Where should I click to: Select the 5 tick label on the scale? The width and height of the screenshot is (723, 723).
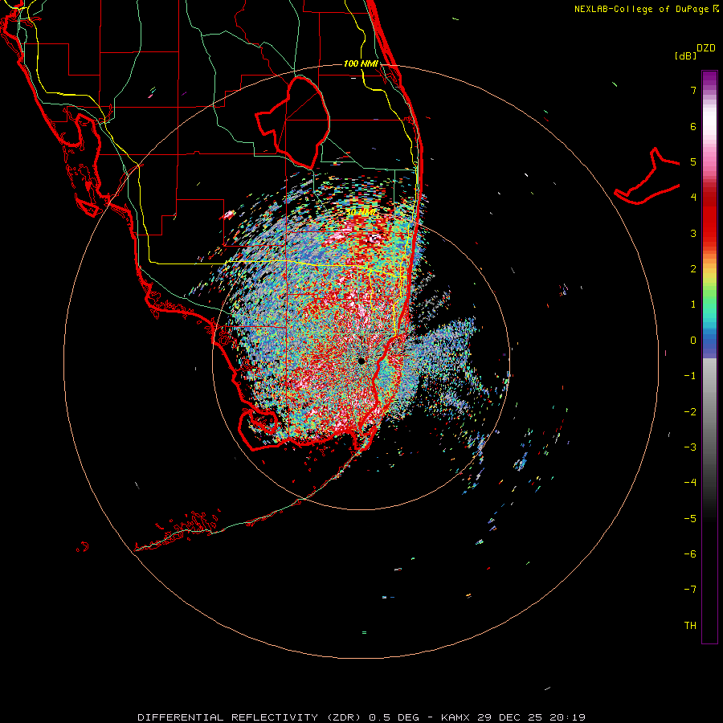click(x=693, y=161)
